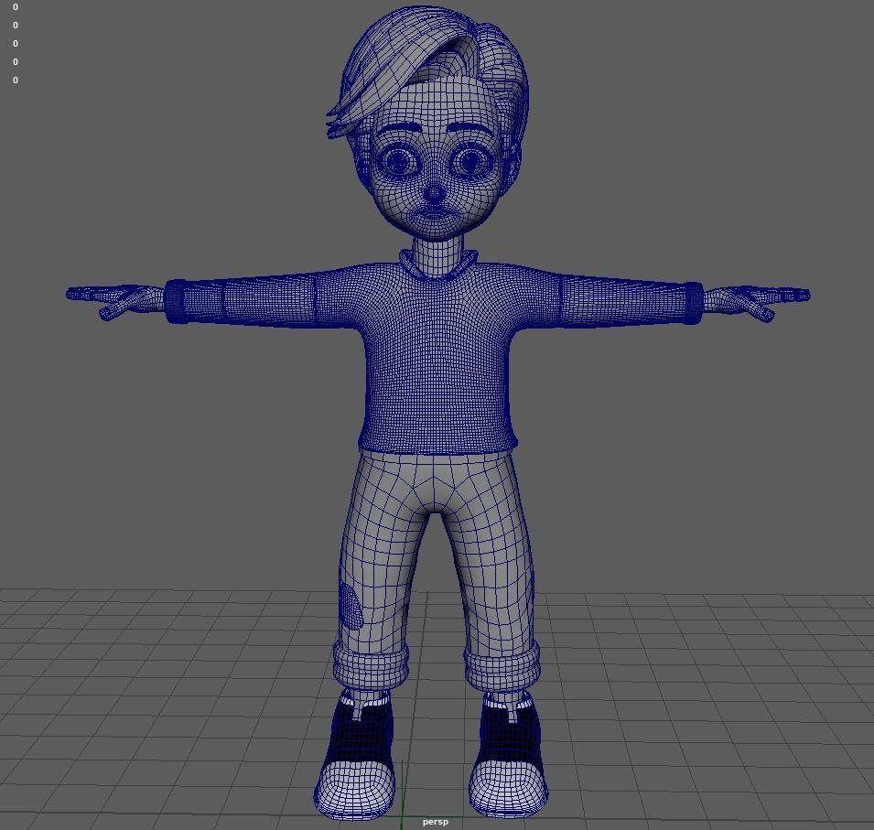
Task: Select the rolled pant cuff on viewer's left
Action: [371, 667]
